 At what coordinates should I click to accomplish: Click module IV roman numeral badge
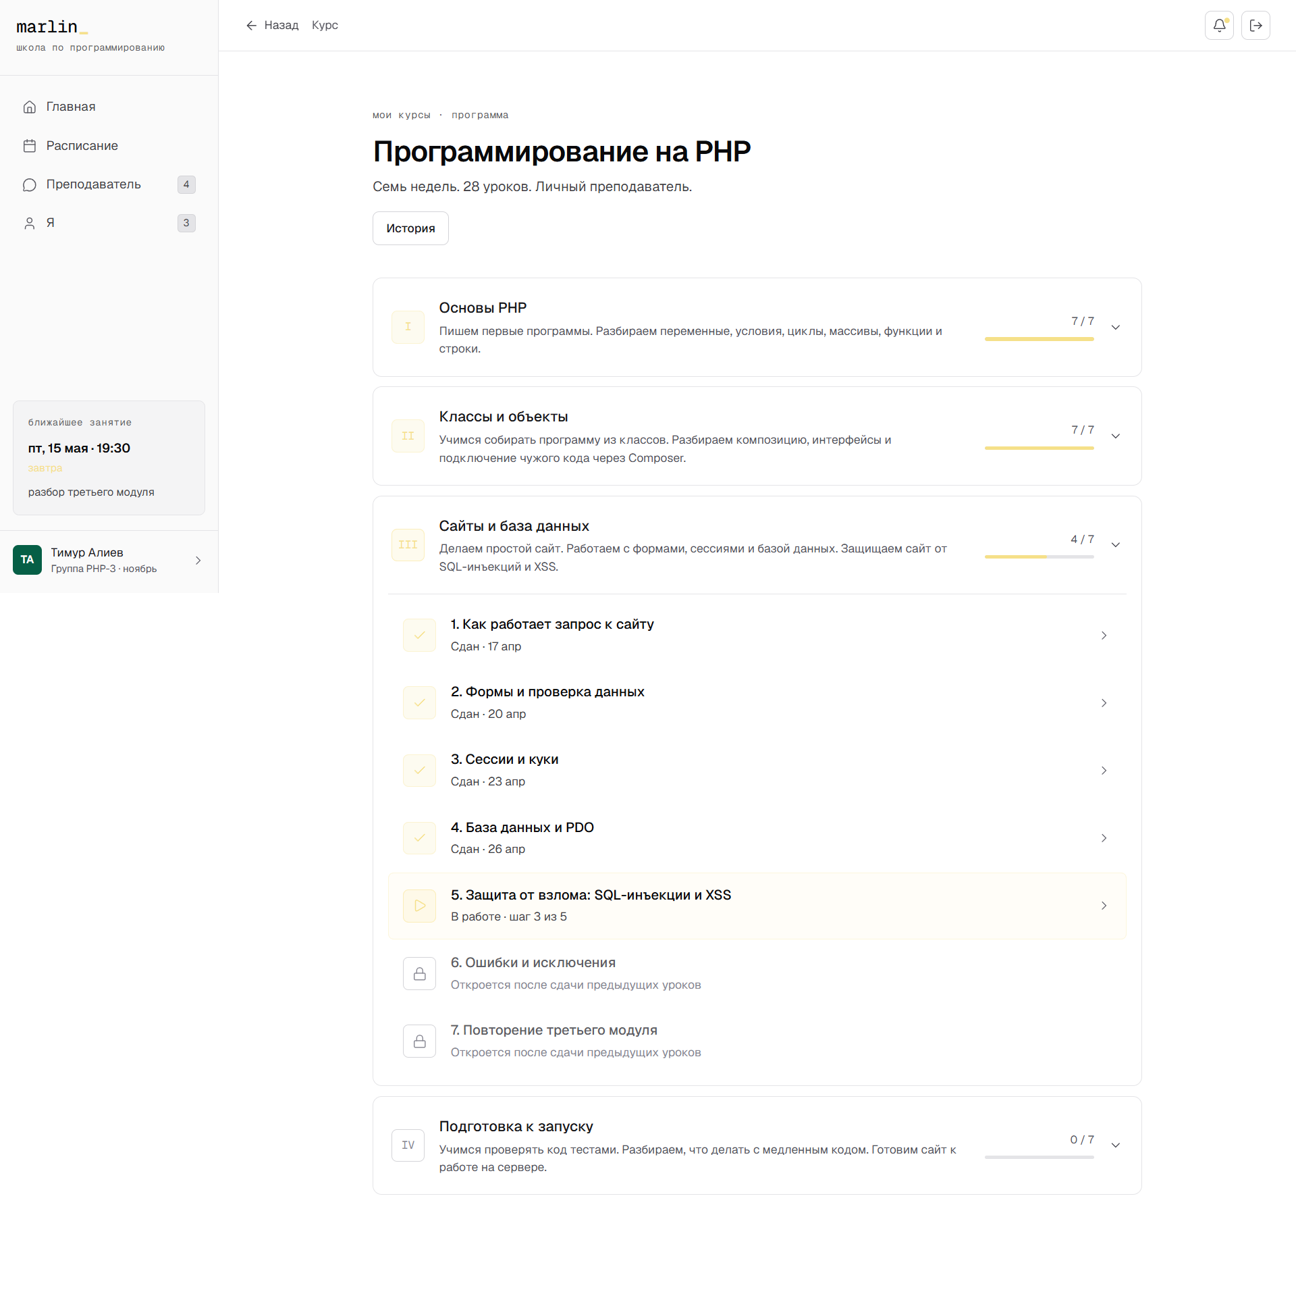(x=408, y=1145)
